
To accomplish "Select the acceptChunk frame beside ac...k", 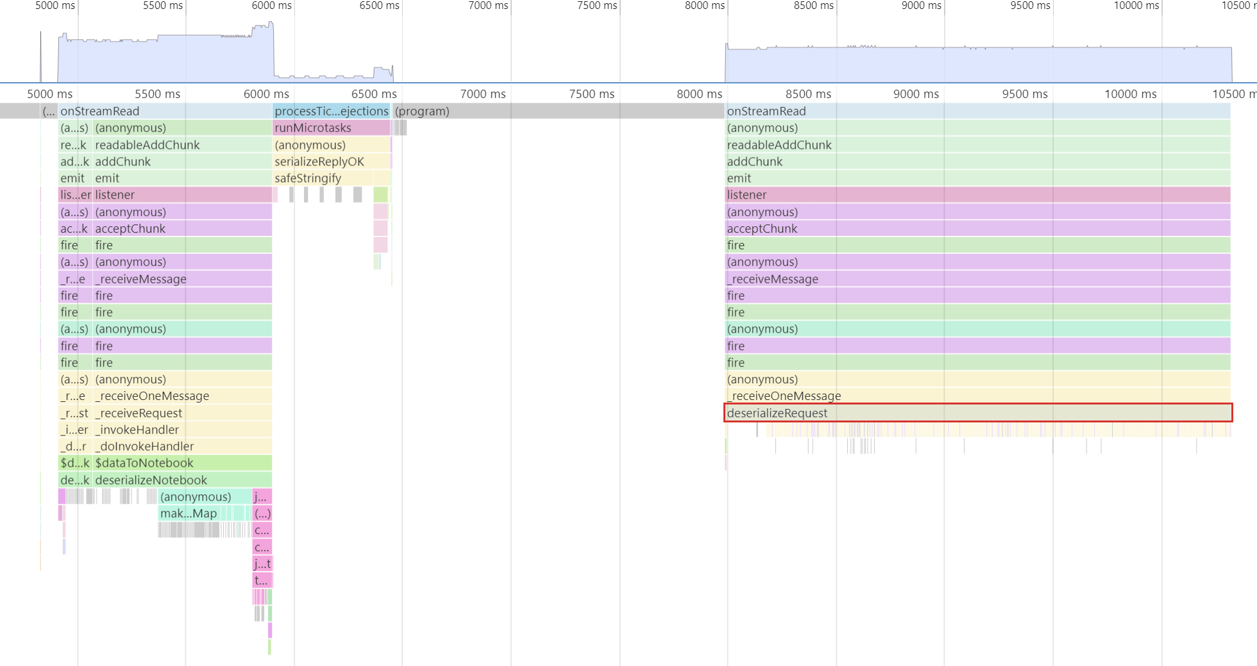I will [x=182, y=228].
